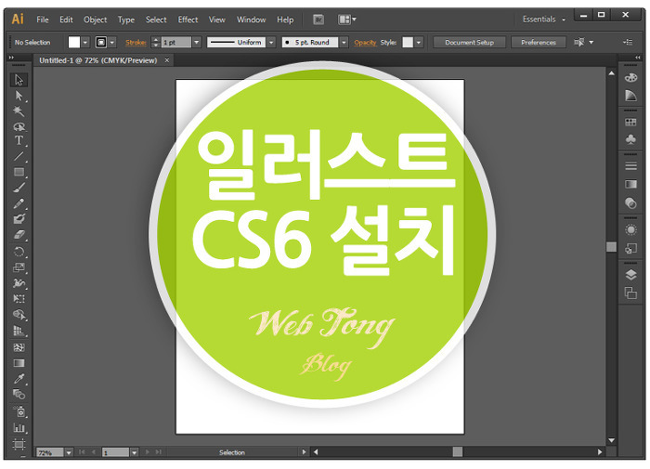This screenshot has height=469, width=650.
Task: Open the Edit menu
Action: (x=66, y=20)
